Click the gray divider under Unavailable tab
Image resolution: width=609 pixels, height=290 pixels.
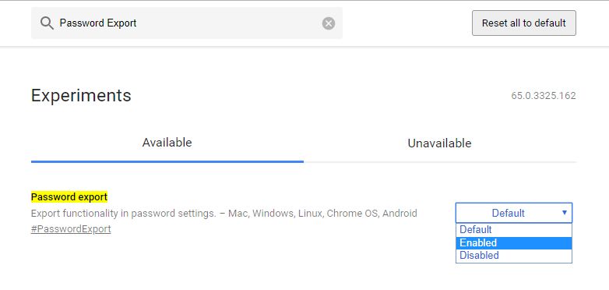tap(440, 161)
